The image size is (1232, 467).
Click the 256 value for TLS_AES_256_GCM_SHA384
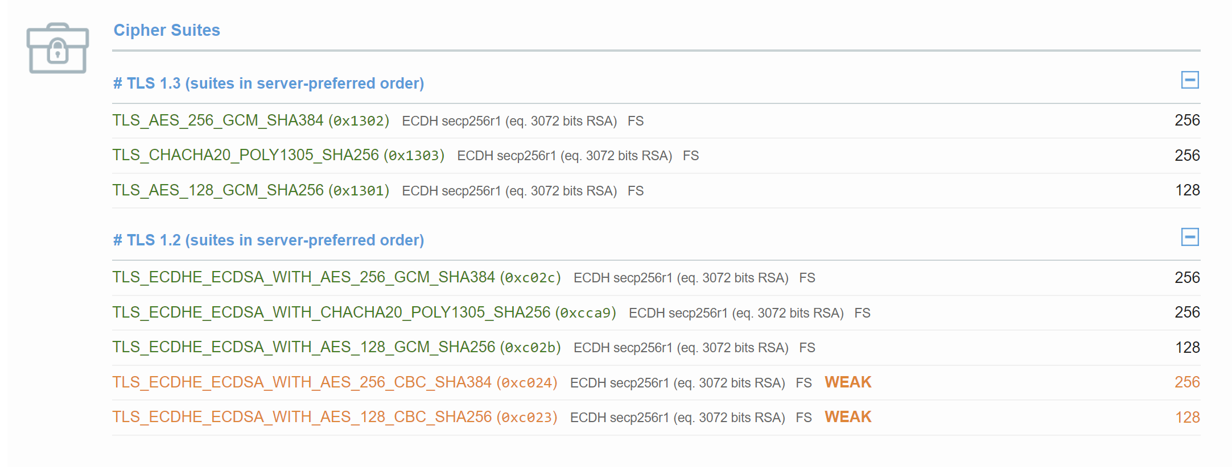(x=1187, y=120)
